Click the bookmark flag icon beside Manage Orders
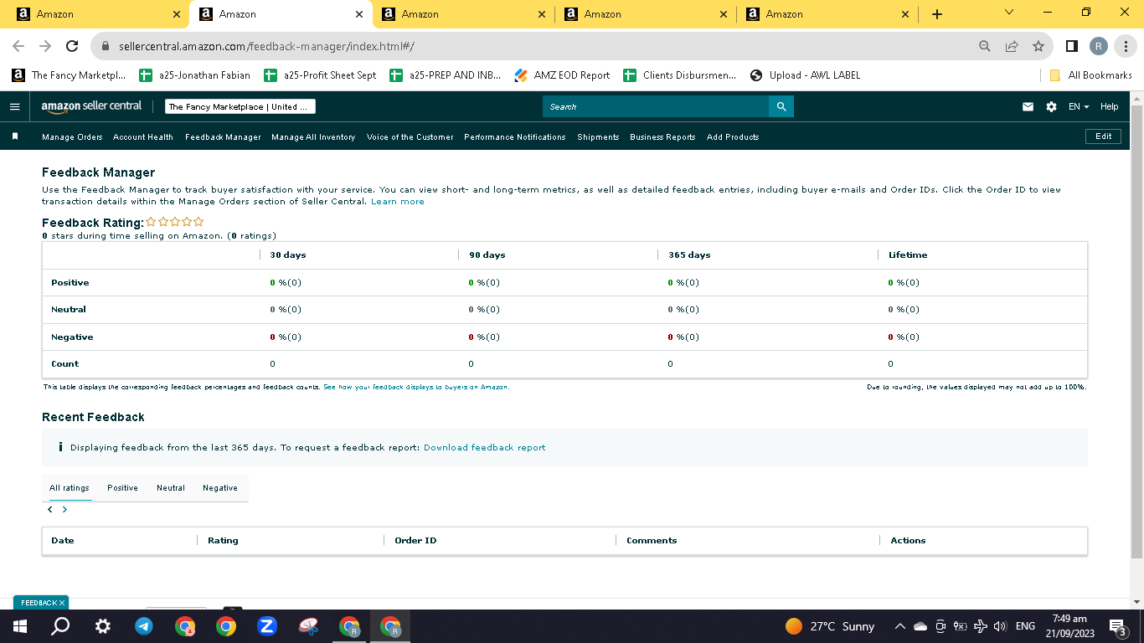Screen dimensions: 1144x643 point(14,136)
